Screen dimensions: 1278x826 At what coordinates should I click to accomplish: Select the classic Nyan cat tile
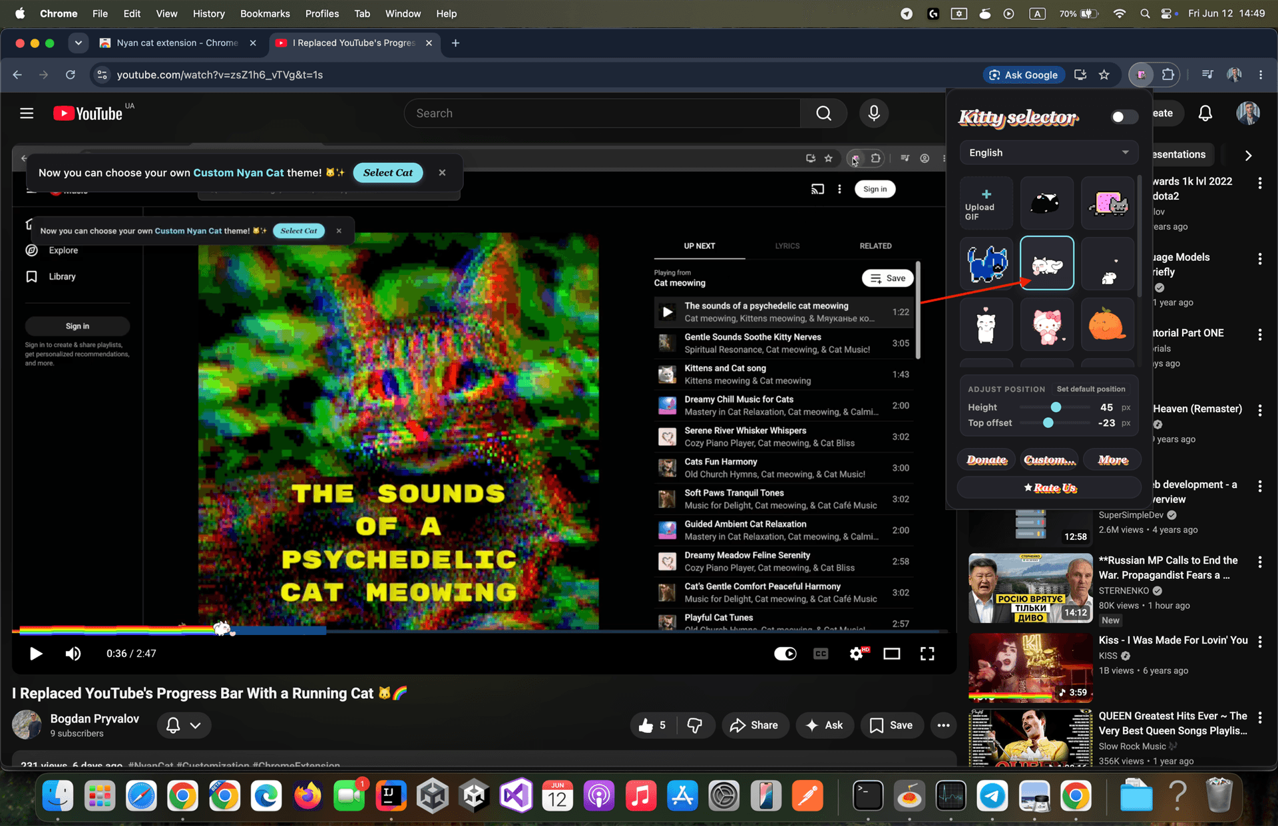click(x=1107, y=203)
